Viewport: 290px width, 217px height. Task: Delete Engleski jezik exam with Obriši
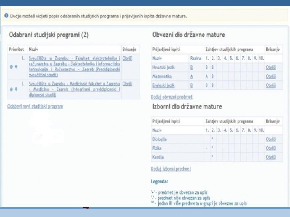271,86
